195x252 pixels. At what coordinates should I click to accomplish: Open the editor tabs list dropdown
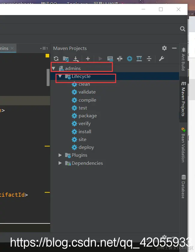coord(44,48)
